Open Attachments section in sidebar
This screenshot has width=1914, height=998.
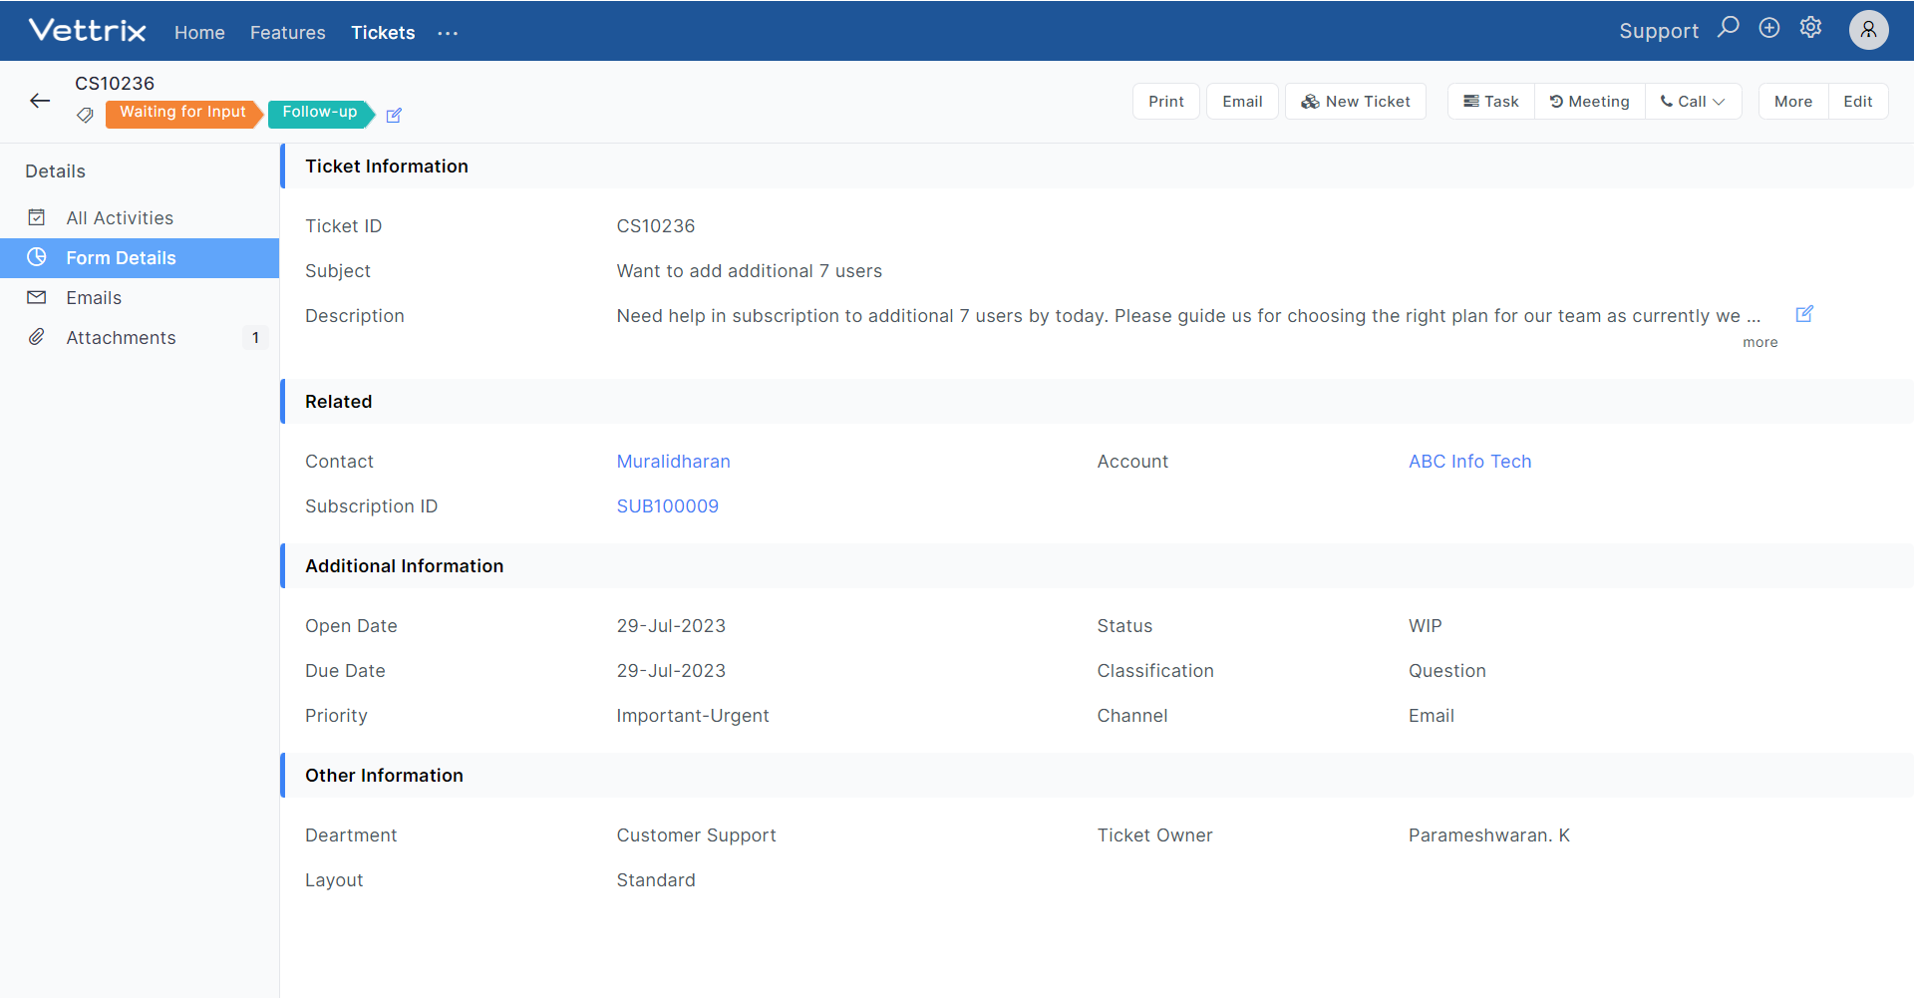click(140, 337)
